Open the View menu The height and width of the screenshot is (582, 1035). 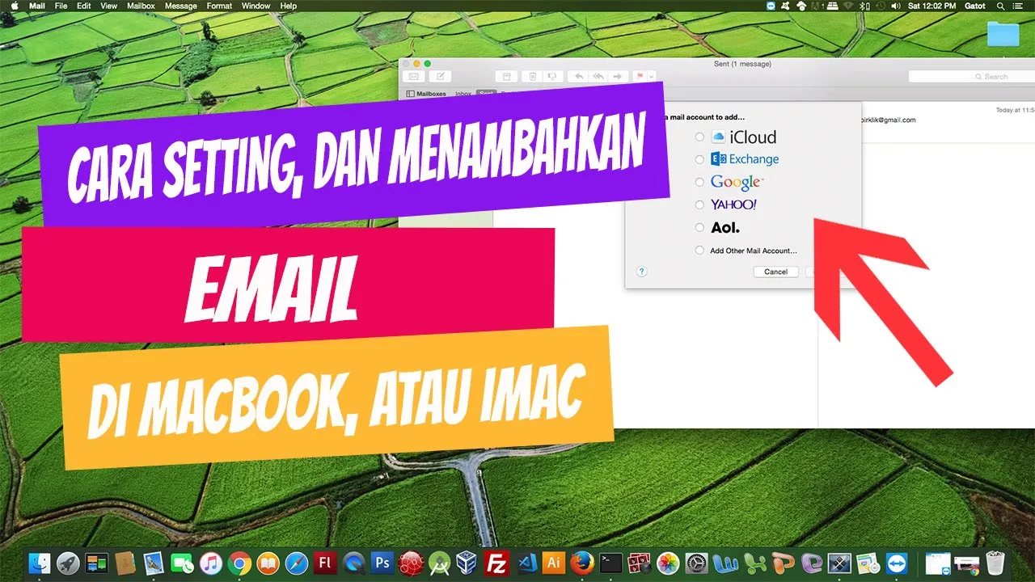109,6
